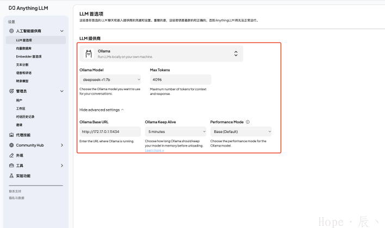This screenshot has width=385, height=228.
Task: Collapse Hide advanced settings
Action: pyautogui.click(x=102, y=110)
